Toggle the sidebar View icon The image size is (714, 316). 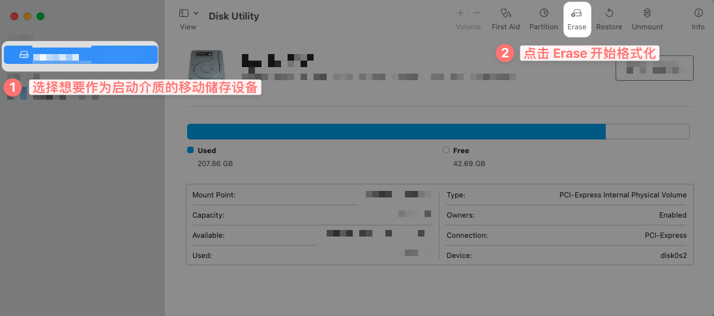(184, 13)
